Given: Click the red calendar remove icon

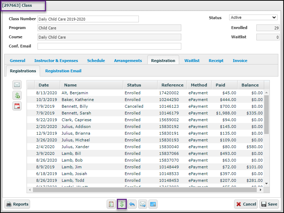Looking at the screenshot, I should point(17,106).
